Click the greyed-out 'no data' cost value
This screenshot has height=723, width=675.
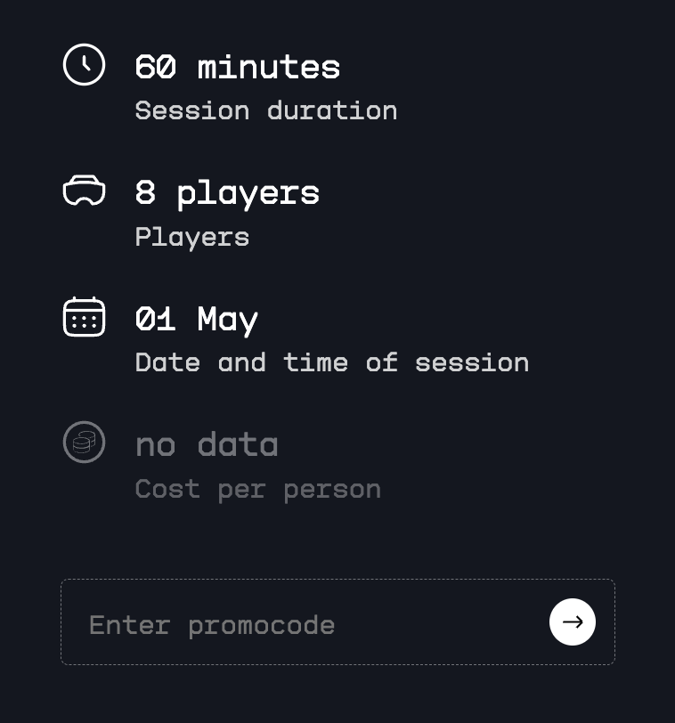coord(207,444)
